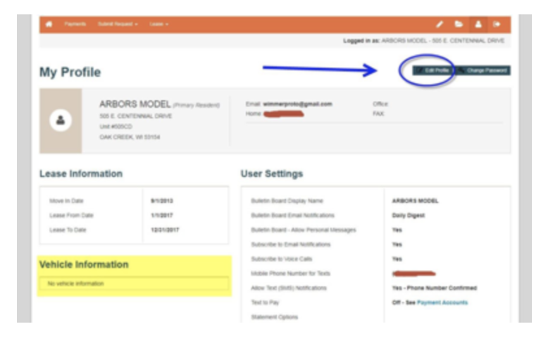Select the No vehicle information box
541x337 pixels.
click(x=134, y=283)
